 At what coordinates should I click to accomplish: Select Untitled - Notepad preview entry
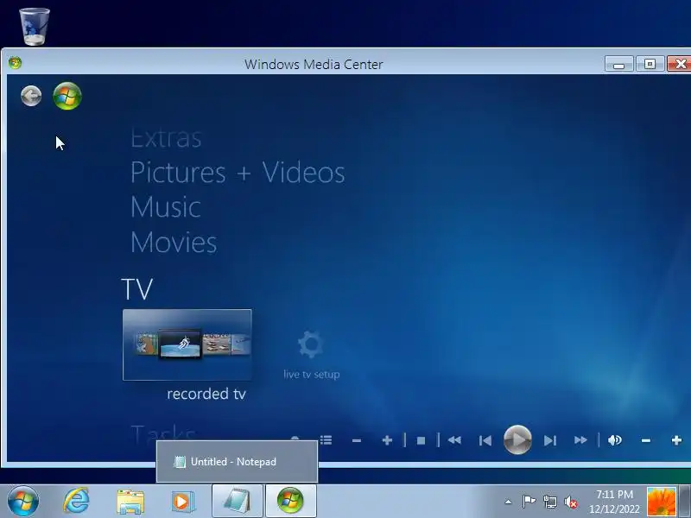pos(237,462)
